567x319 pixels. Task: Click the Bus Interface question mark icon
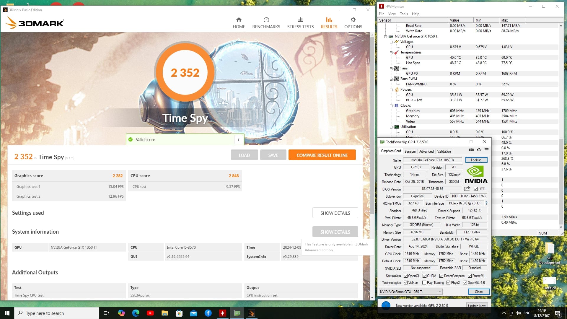point(486,203)
